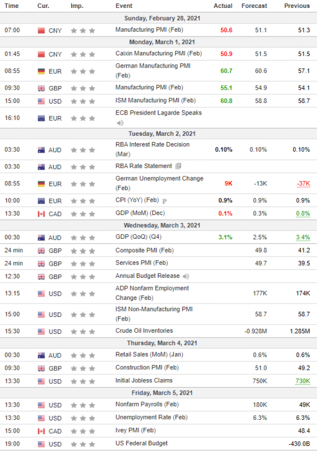
Task: Open the Initial Jobless Claims event
Action: coord(144,380)
